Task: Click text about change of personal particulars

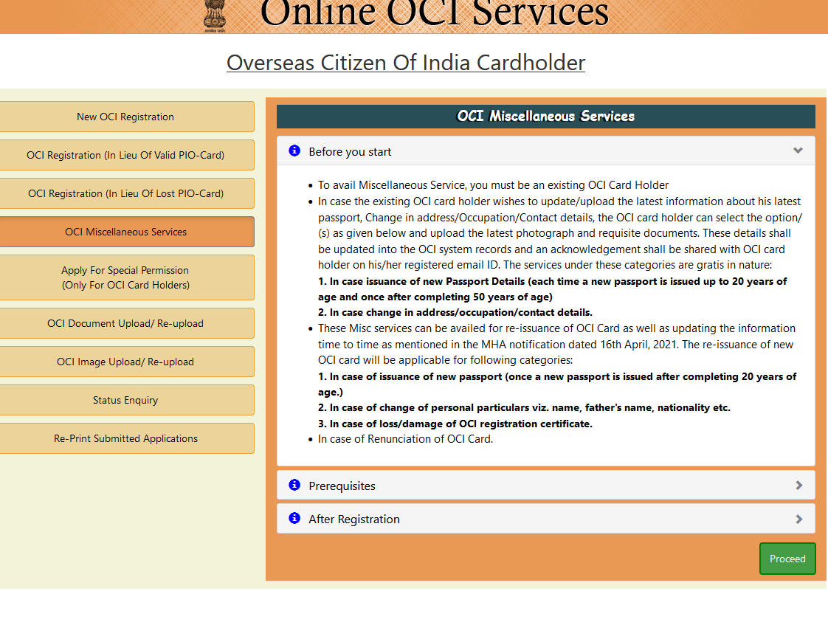Action: 525,407
